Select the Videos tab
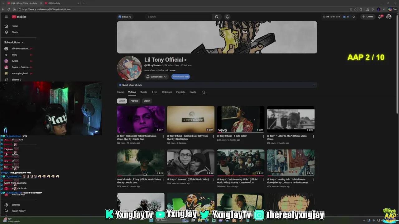This screenshot has width=399, height=224. pyautogui.click(x=132, y=92)
